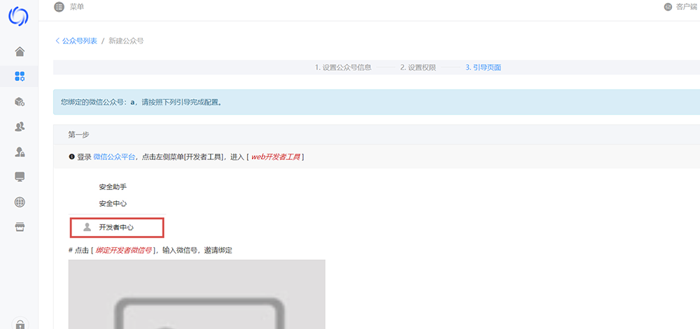This screenshot has height=329, width=700.
Task: Click the 开发者中心 highlighted item
Action: click(116, 227)
